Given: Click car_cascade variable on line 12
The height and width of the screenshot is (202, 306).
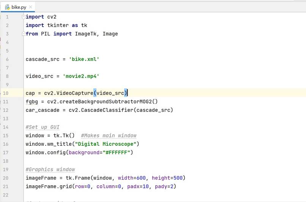Looking at the screenshot, I should [43, 110].
